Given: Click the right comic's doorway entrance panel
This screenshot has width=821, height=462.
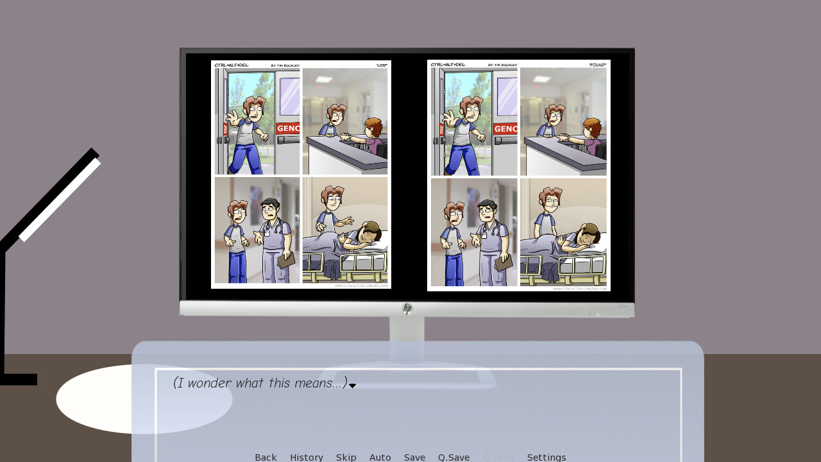Looking at the screenshot, I should [x=473, y=121].
